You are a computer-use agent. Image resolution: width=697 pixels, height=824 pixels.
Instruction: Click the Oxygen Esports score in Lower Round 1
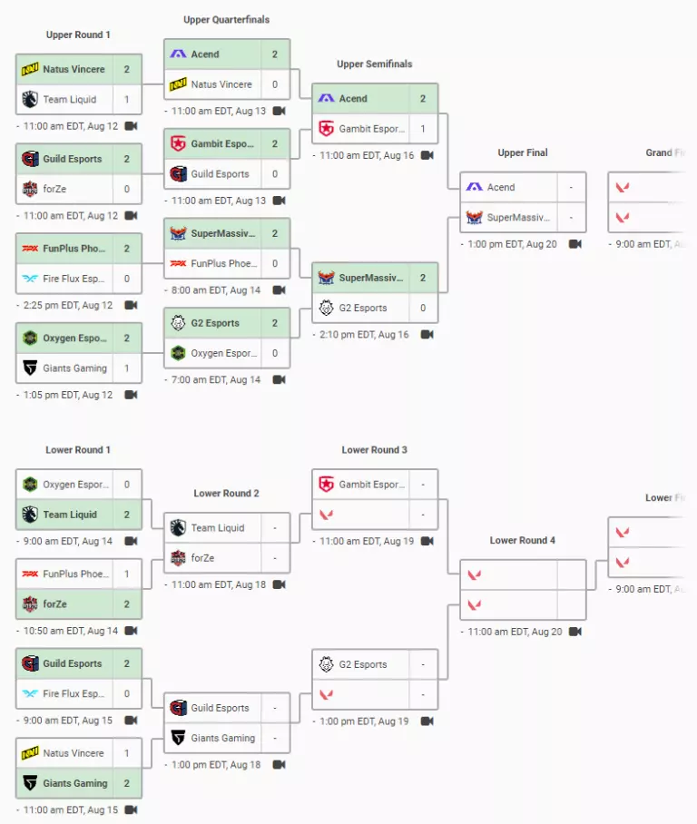(127, 484)
